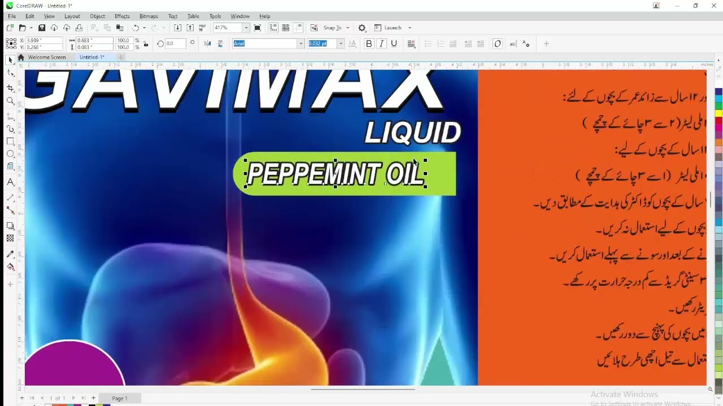Click the rotation angle input field
This screenshot has width=723, height=406.
[175, 43]
